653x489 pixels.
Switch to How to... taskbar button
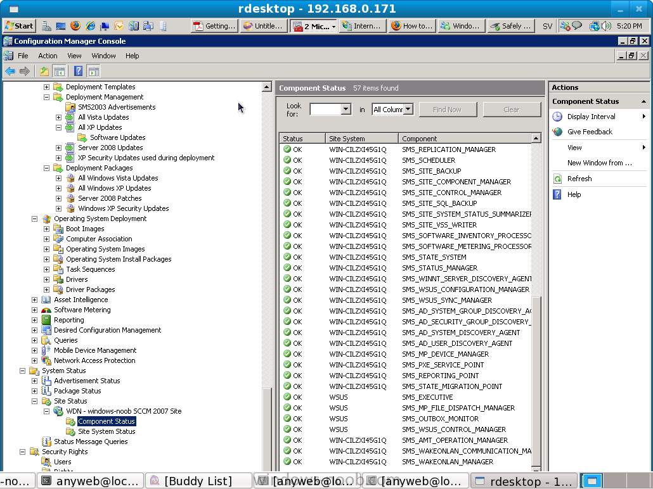(413, 26)
